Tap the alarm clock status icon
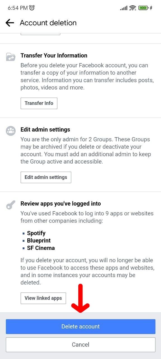Image resolution: width=161 pixels, height=359 pixels. click(32, 8)
